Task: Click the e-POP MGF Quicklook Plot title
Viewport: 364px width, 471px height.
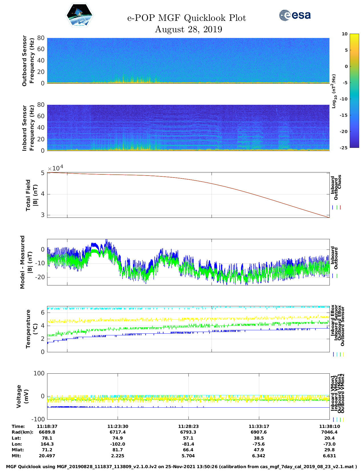Action: pos(186,18)
